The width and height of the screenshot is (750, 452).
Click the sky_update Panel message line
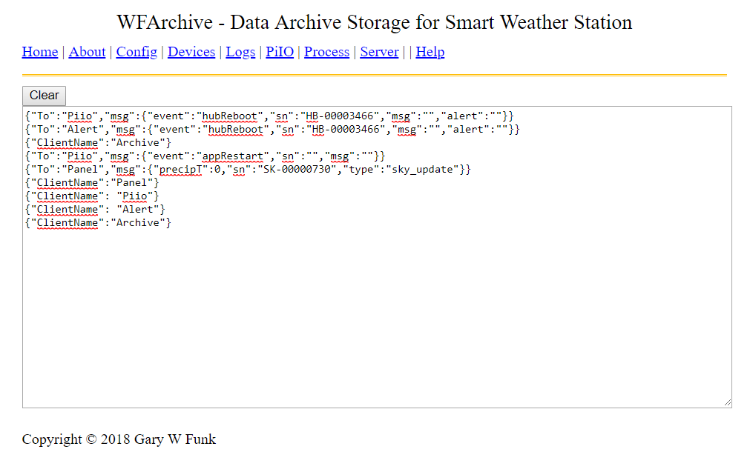pos(248,170)
